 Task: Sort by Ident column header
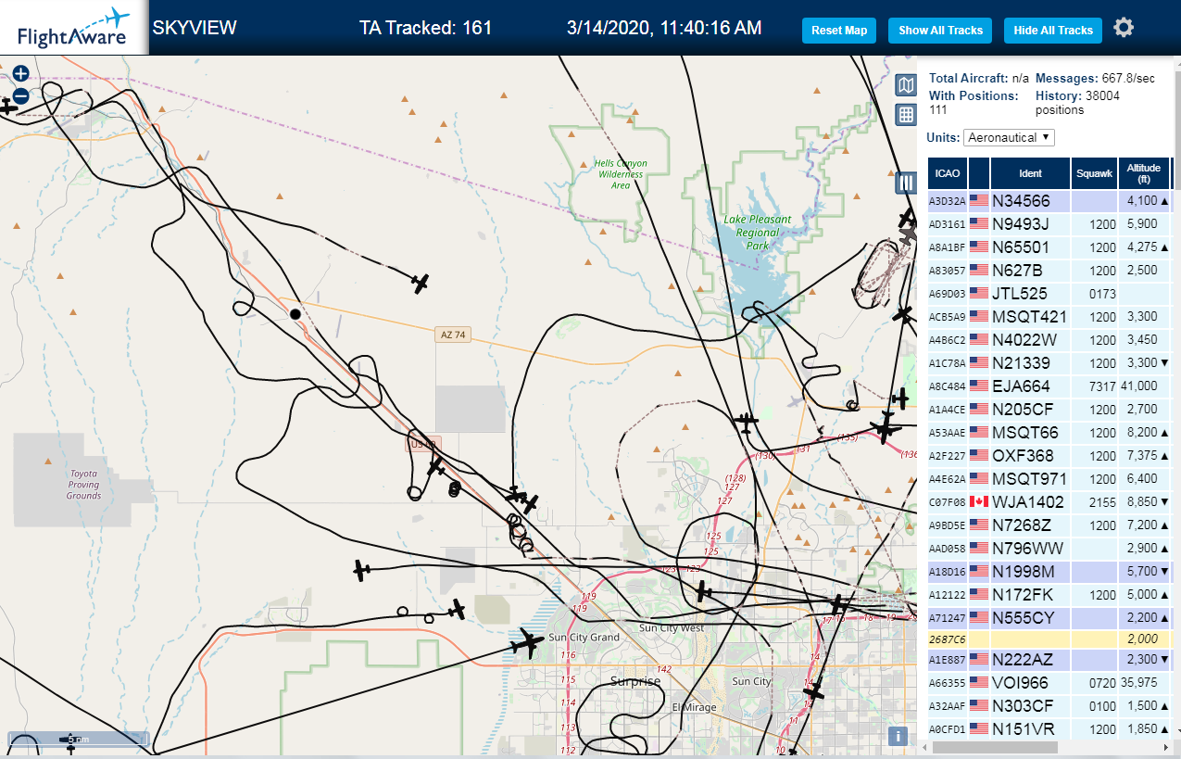pos(1030,173)
